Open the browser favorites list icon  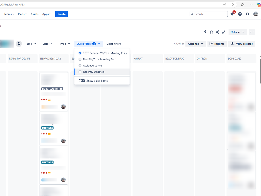point(242,5)
